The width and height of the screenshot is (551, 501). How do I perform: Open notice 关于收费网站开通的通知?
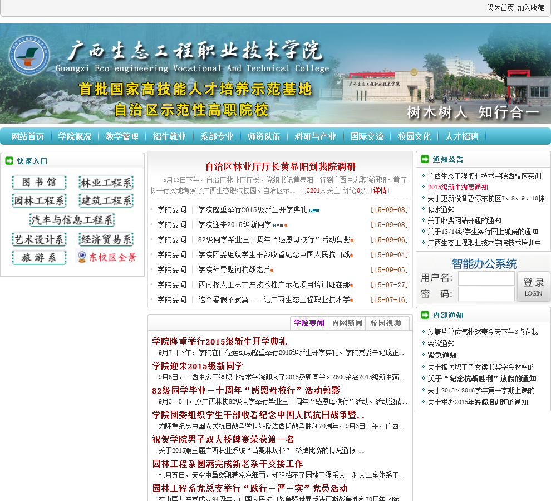pyautogui.click(x=464, y=221)
